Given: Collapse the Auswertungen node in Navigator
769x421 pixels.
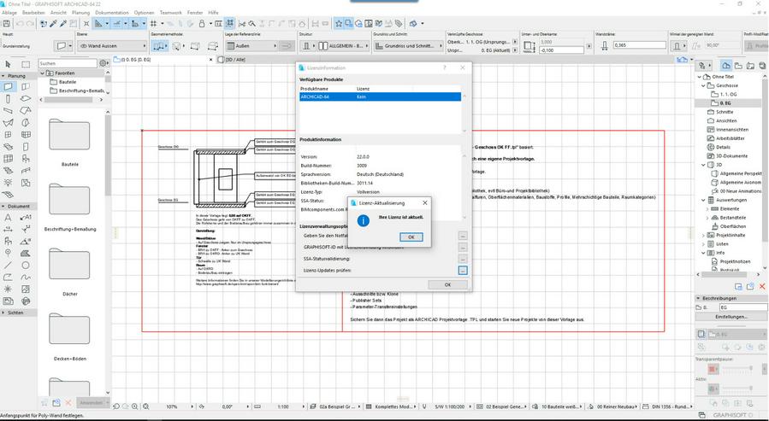Looking at the screenshot, I should (x=703, y=200).
